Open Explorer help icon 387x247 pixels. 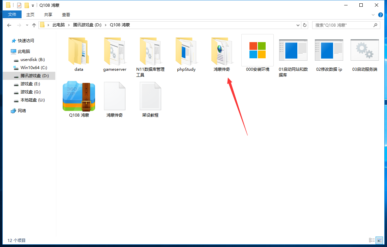[381, 15]
